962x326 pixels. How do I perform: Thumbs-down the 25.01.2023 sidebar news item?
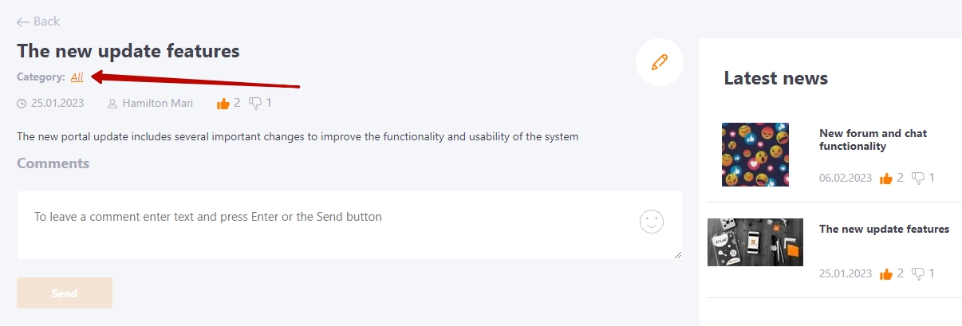pyautogui.click(x=918, y=273)
